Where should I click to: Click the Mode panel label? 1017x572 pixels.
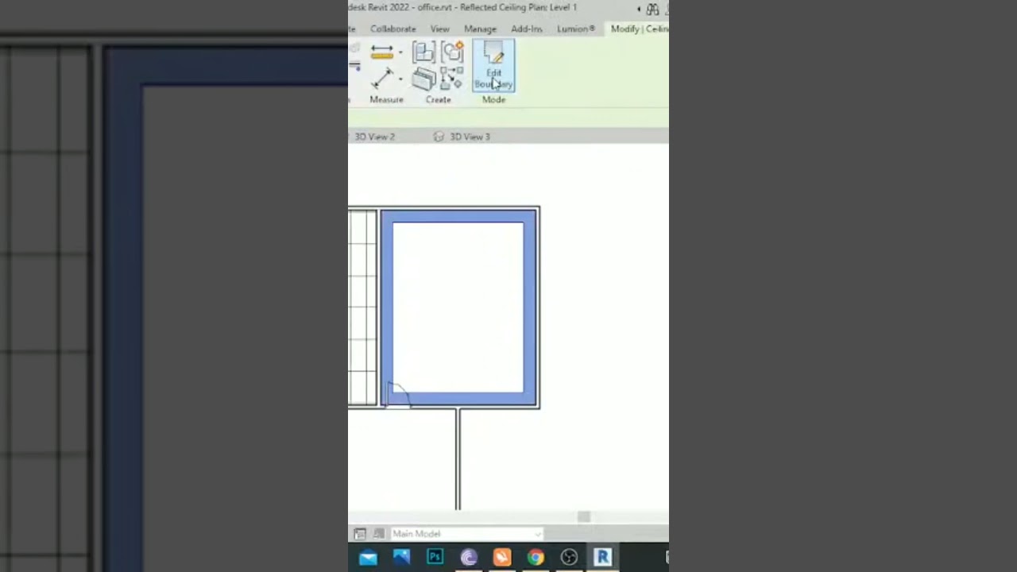click(493, 99)
